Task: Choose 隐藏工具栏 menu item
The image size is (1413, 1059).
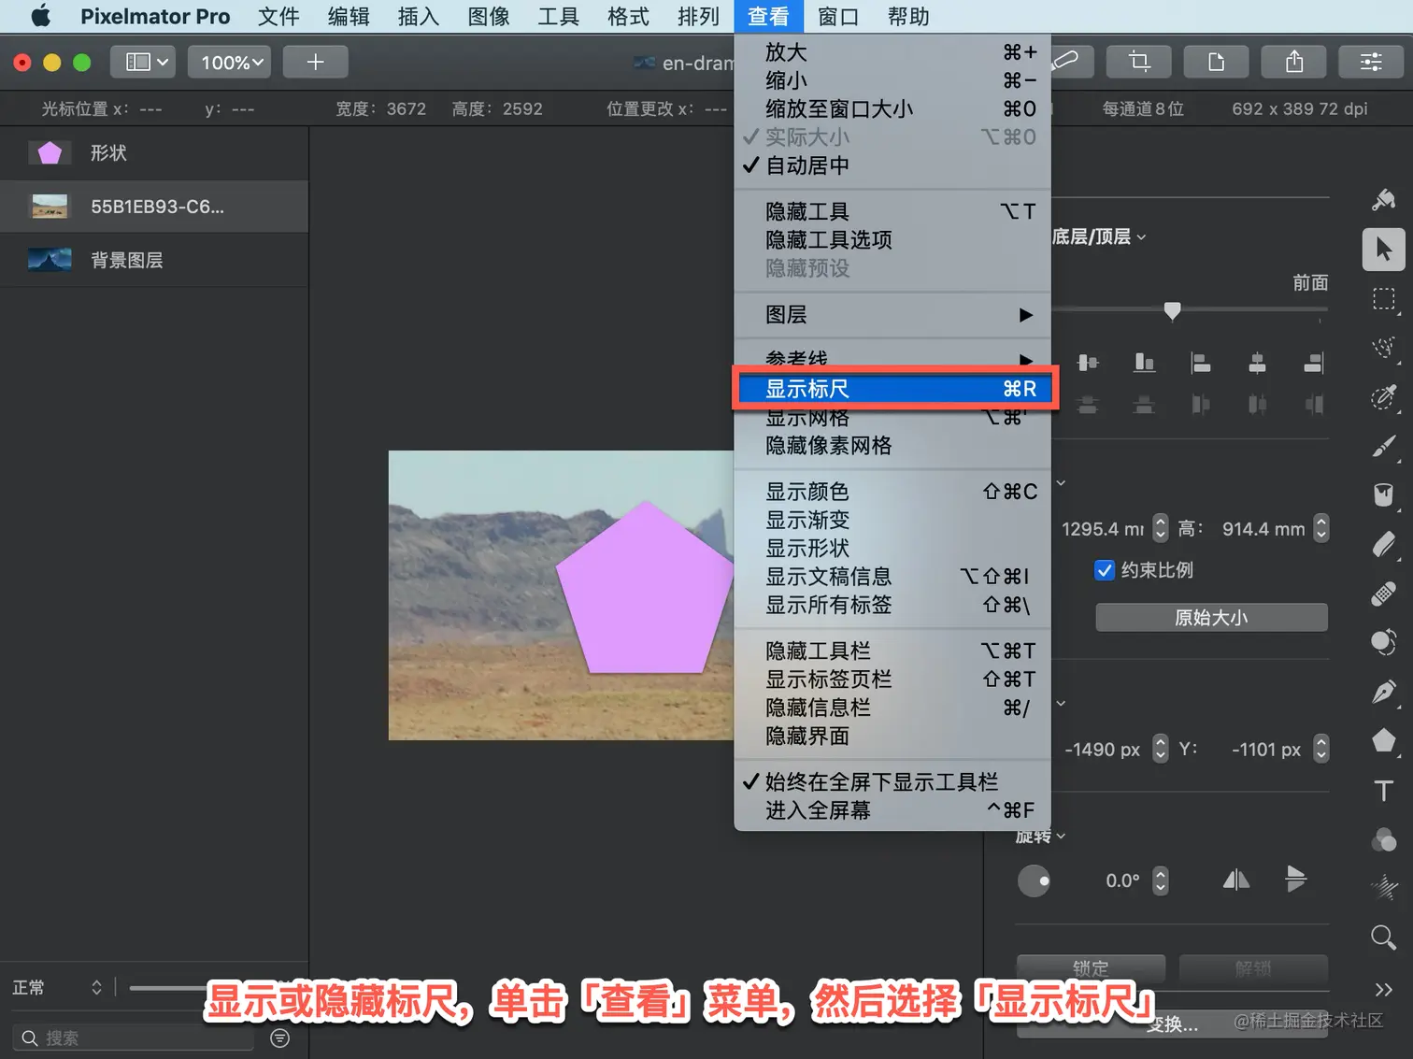Action: [x=892, y=651]
